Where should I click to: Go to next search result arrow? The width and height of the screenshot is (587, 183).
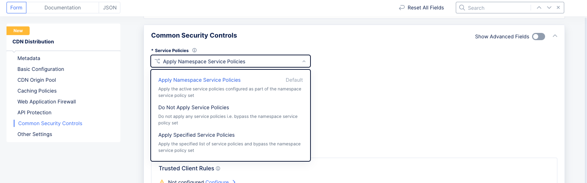click(x=549, y=8)
